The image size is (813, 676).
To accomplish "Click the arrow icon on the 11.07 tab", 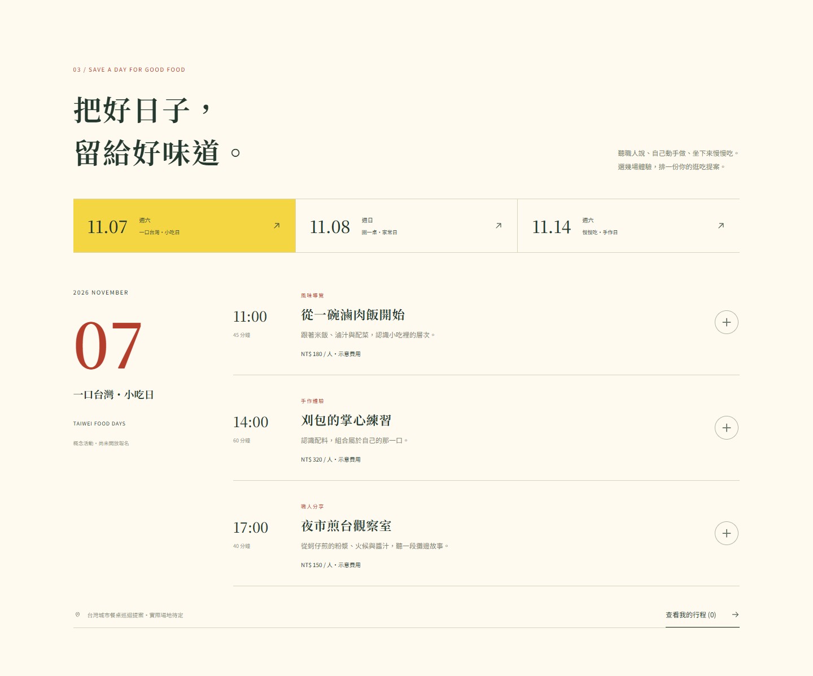I will [x=277, y=226].
